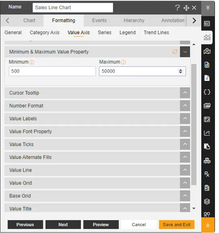Image resolution: width=219 pixels, height=233 pixels.
Task: Click the Maximum value field showing 50000
Action: [x=143, y=71]
